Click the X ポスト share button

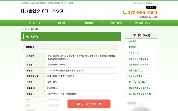pyautogui.click(x=151, y=7)
